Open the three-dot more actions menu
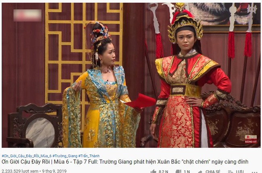The image size is (262, 173). coord(254,172)
